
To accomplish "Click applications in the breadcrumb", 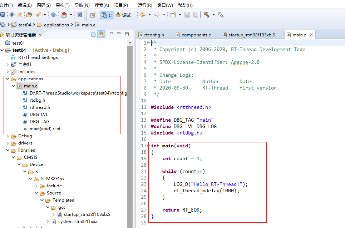I will (x=56, y=25).
